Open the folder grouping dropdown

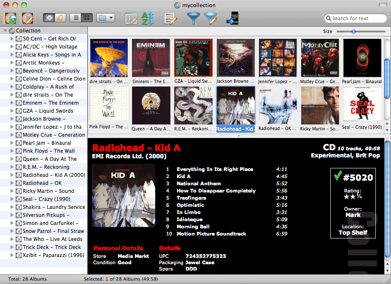coord(105,18)
